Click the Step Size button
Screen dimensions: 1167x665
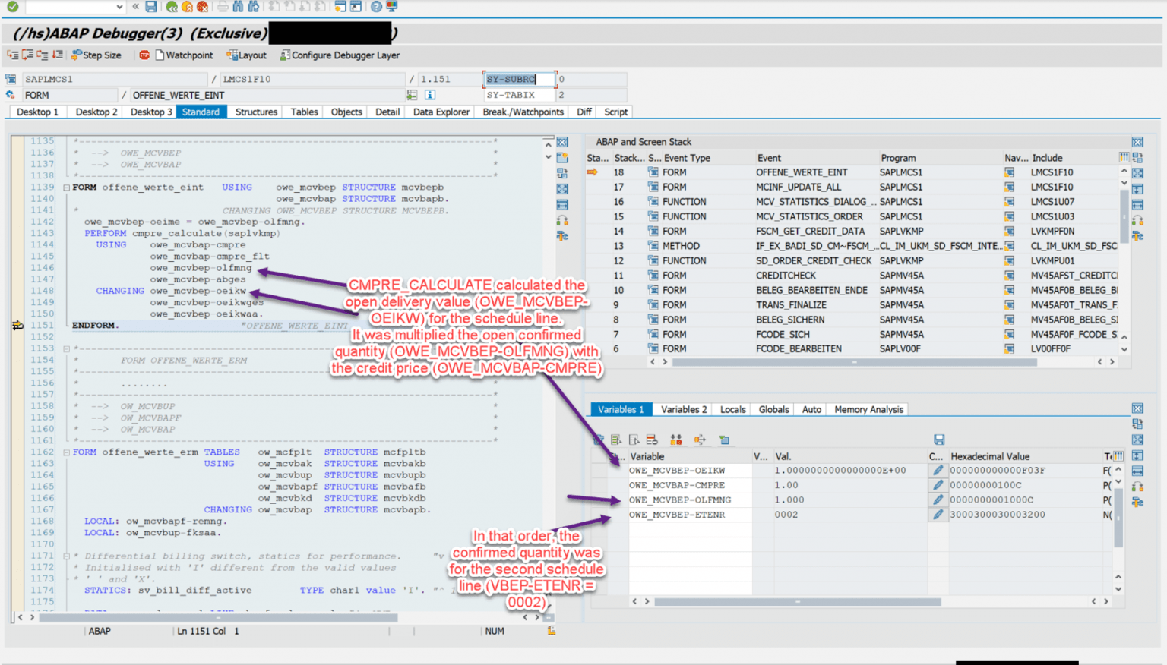97,55
